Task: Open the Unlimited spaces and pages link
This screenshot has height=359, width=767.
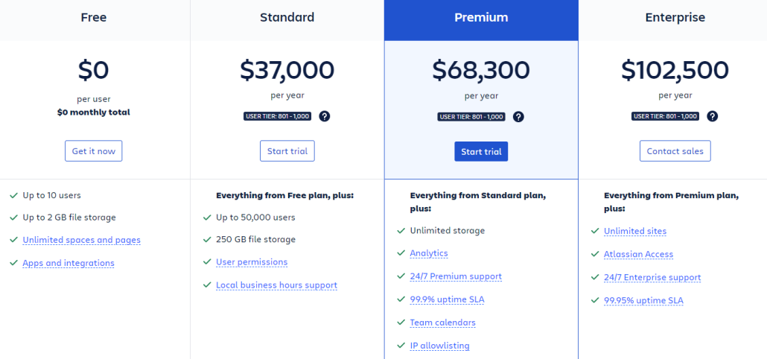Action: 81,240
